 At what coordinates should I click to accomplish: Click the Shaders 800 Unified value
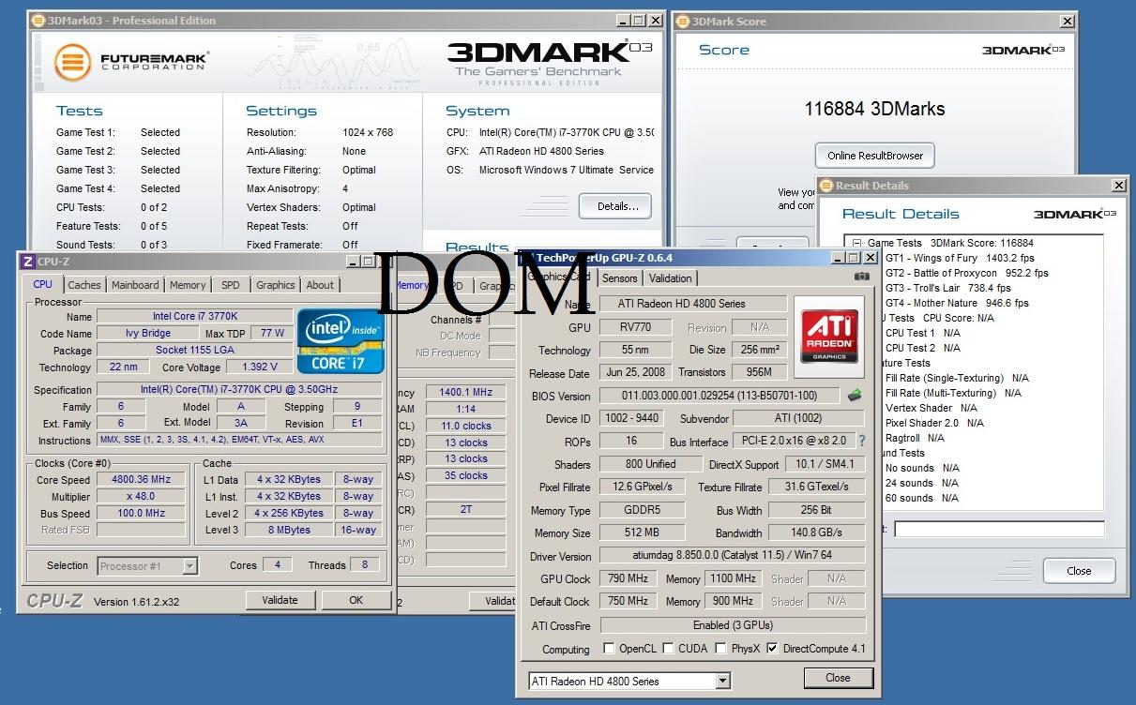tap(650, 464)
